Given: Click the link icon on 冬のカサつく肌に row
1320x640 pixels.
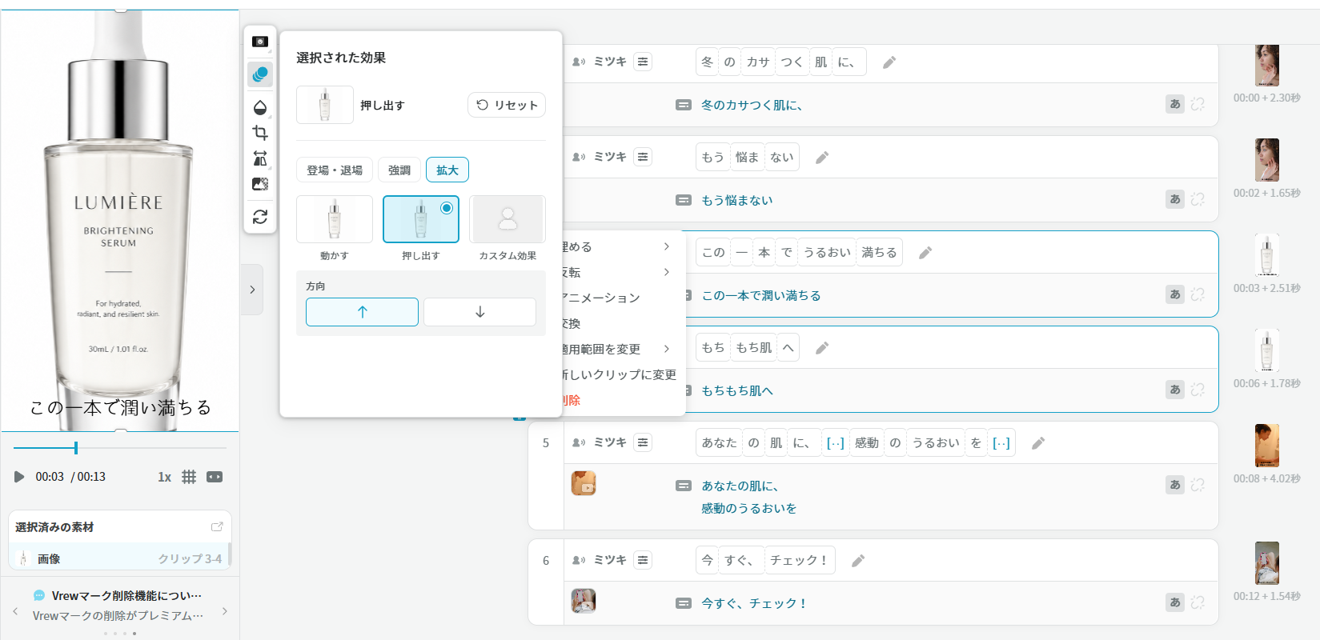Looking at the screenshot, I should click(1198, 104).
